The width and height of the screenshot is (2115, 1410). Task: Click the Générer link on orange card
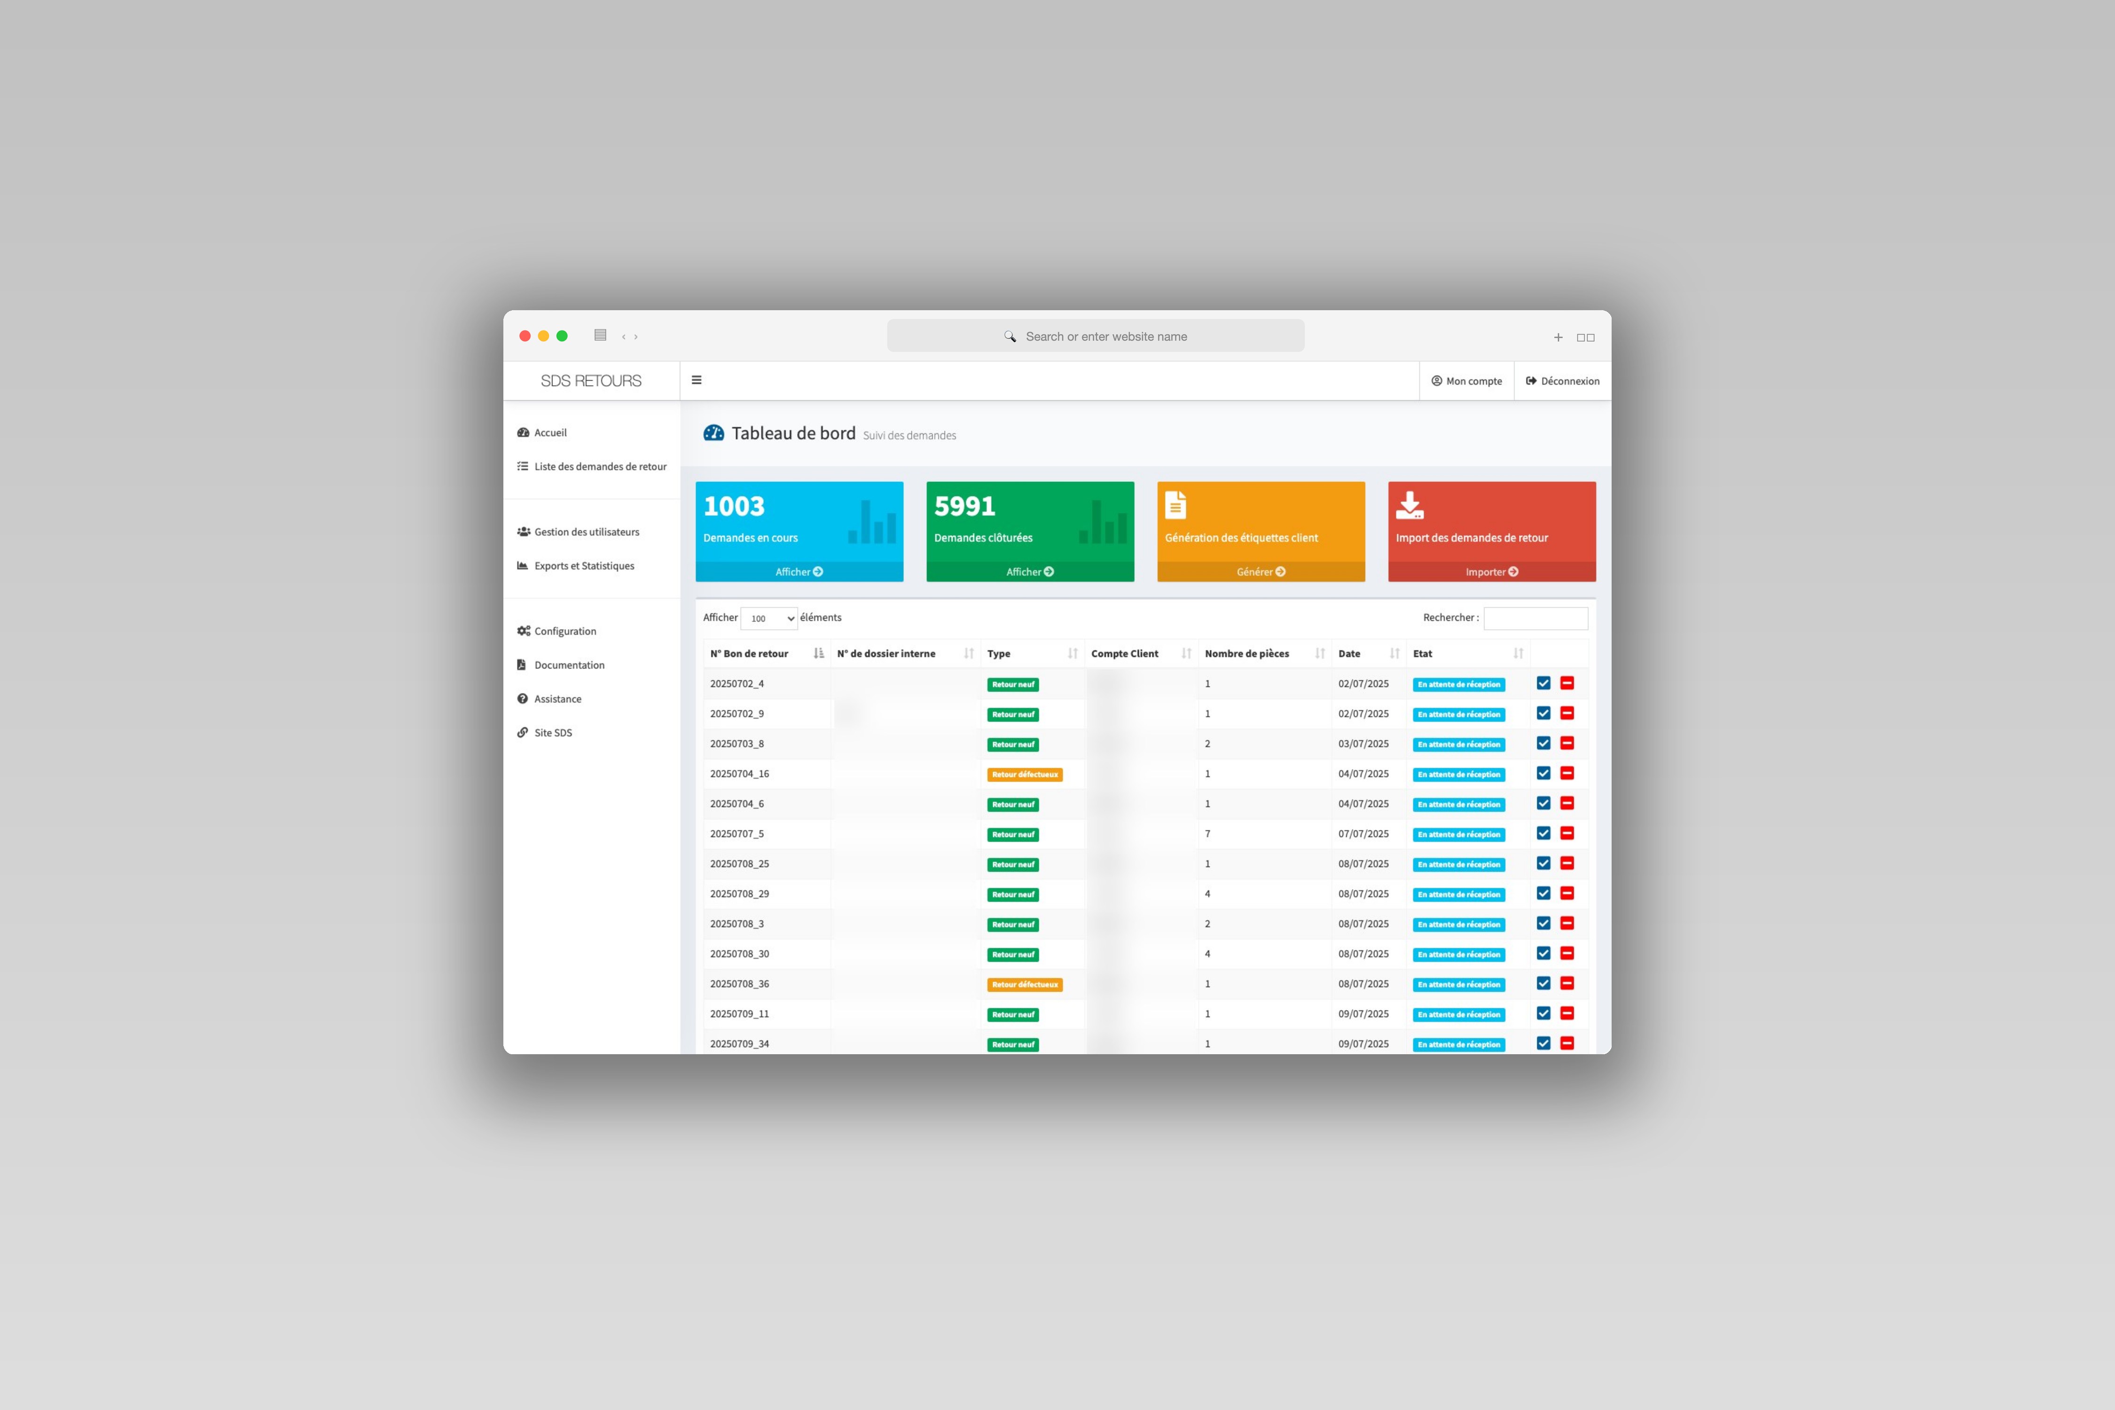1261,572
